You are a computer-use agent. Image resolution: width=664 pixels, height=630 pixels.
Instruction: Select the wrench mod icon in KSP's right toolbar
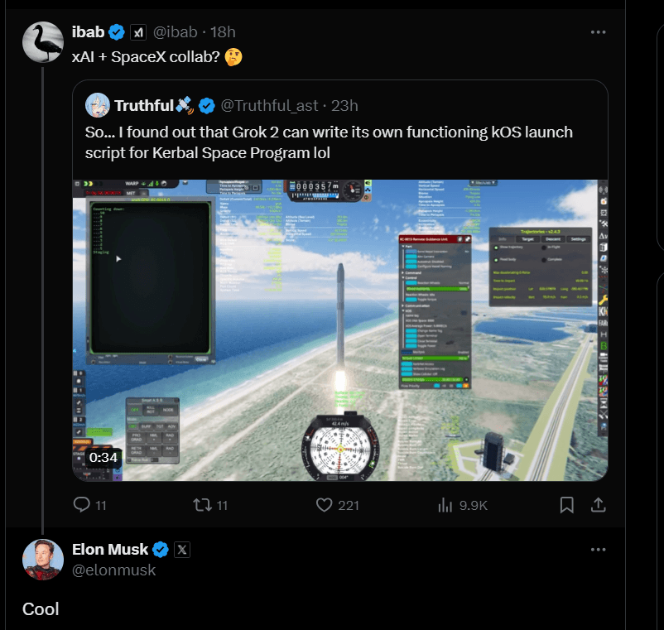602,300
